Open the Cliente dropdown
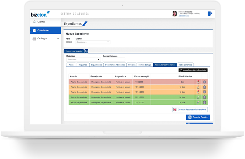 pyautogui.click(x=93, y=42)
